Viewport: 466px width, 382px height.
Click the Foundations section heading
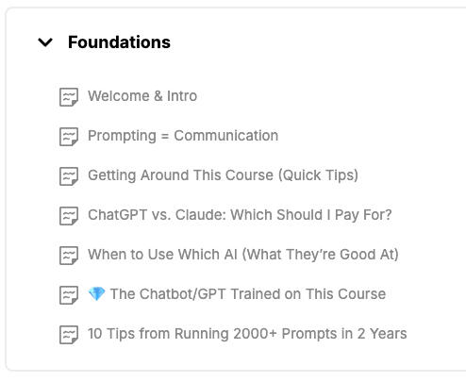(119, 42)
